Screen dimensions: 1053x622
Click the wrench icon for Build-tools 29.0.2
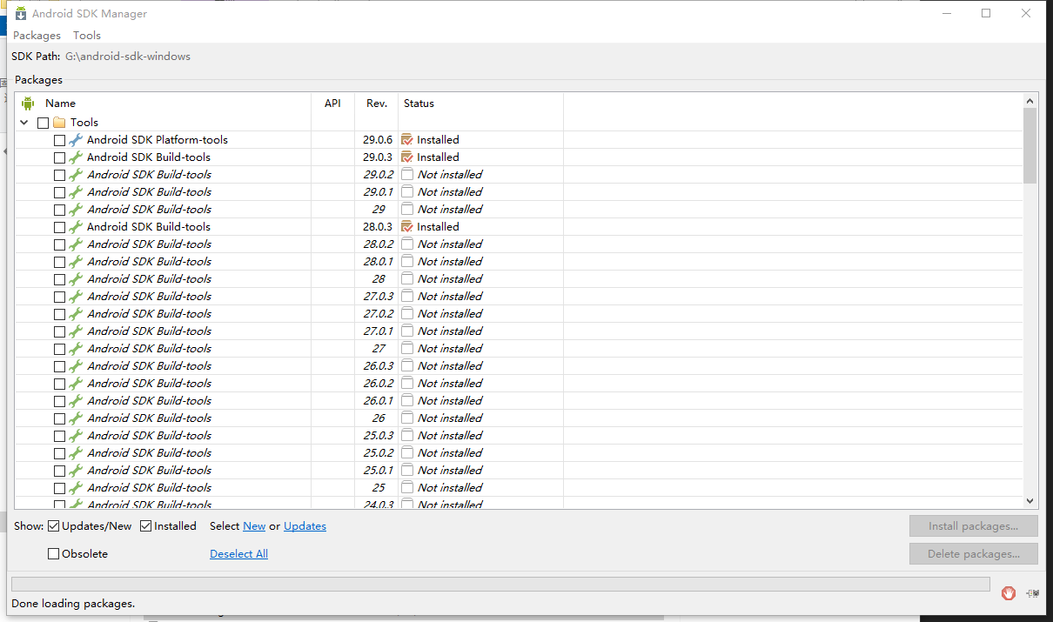click(x=76, y=175)
